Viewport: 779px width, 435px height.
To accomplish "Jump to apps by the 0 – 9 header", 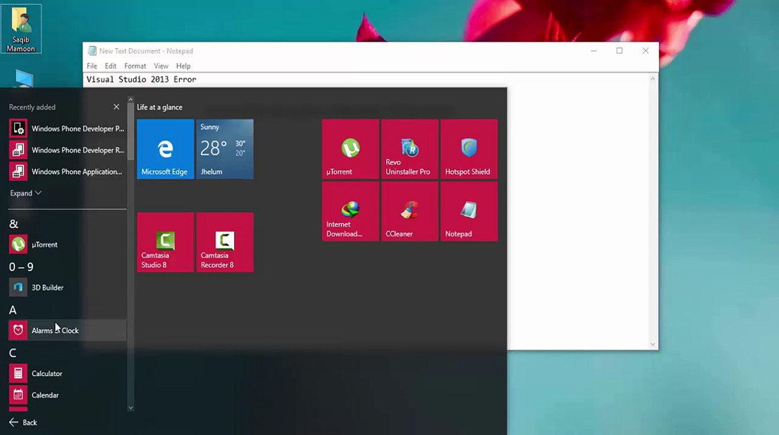I will click(21, 266).
